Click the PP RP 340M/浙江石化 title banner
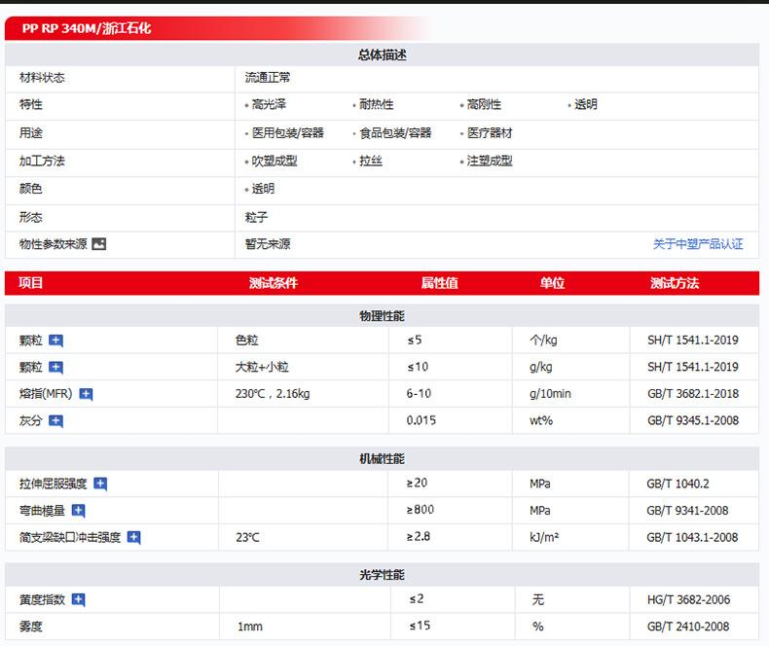The image size is (769, 646). (218, 28)
